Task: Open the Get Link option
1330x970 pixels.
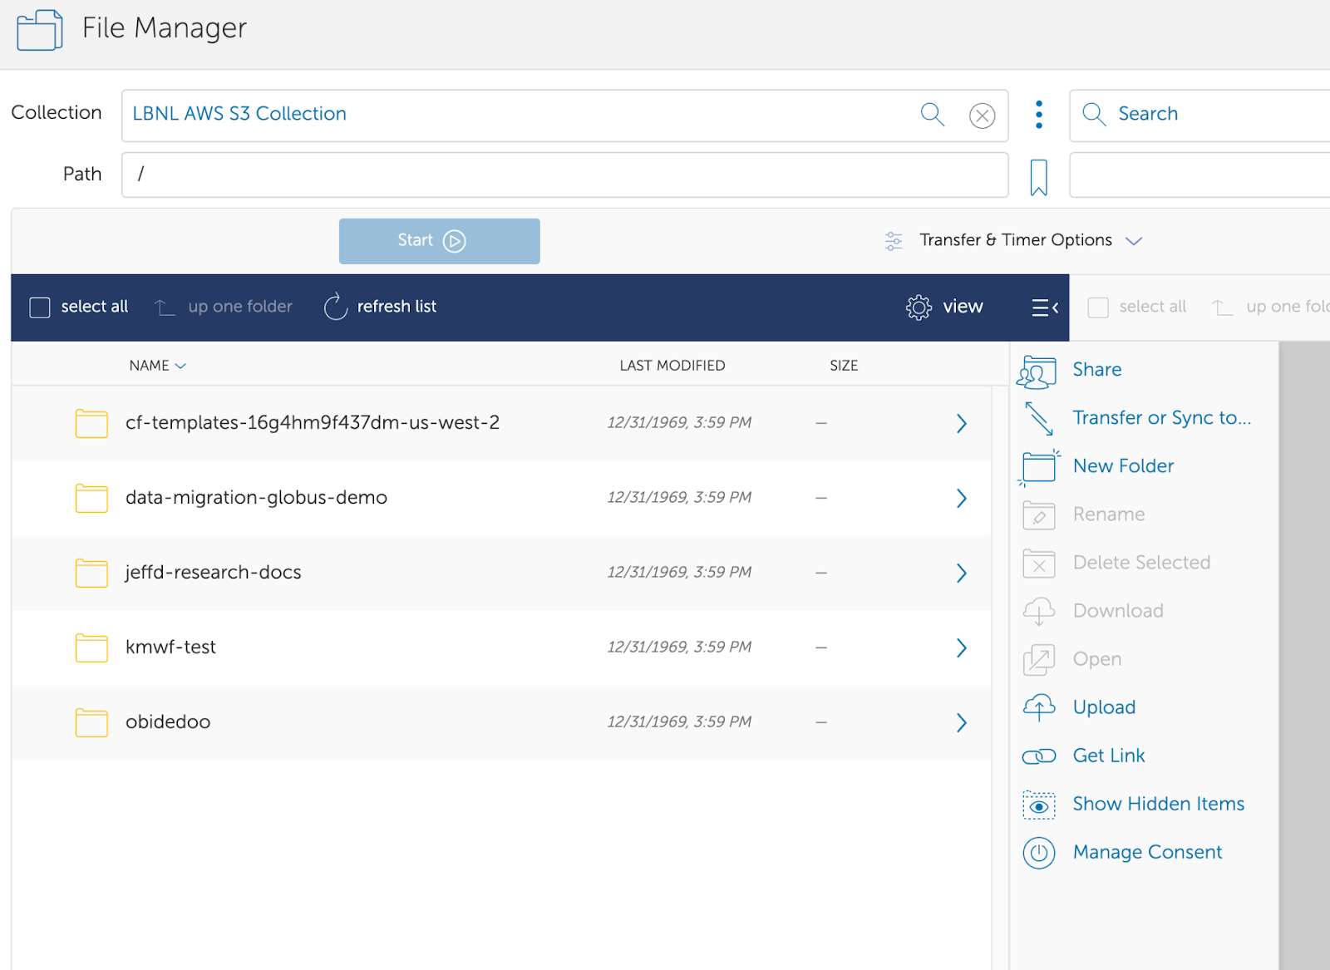Action: point(1109,756)
